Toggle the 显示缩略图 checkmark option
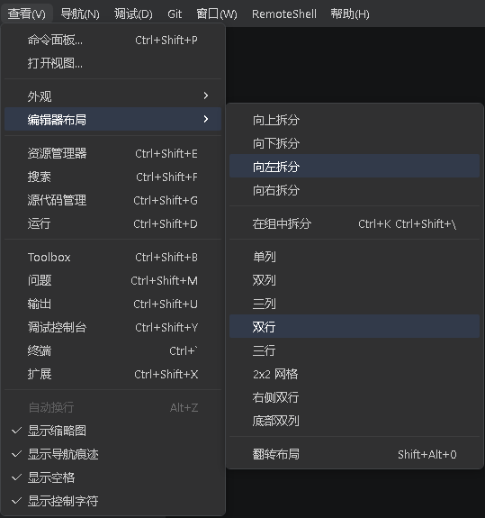The width and height of the screenshot is (485, 518). coord(112,431)
